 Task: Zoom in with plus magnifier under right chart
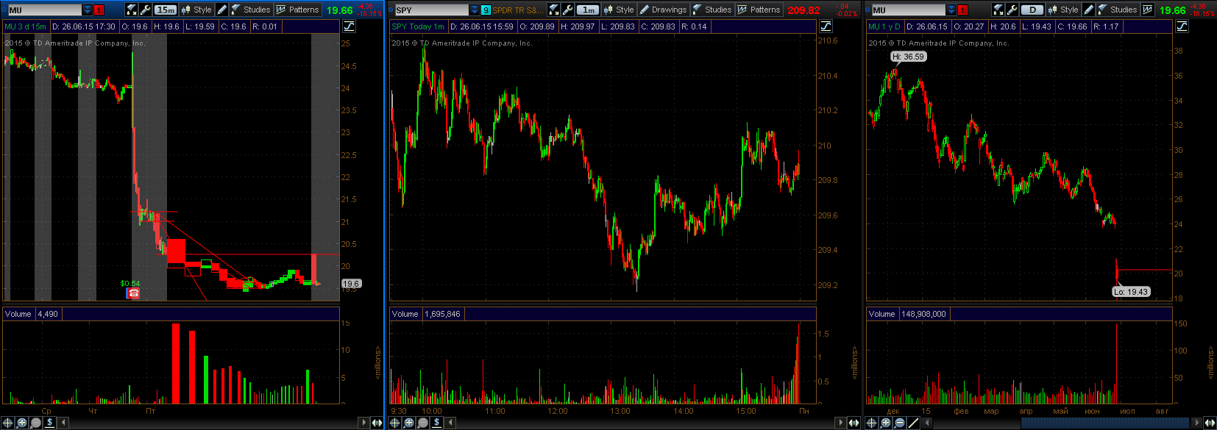[886, 423]
